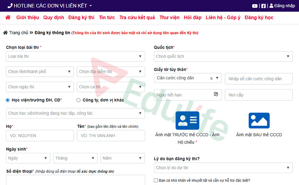Open the Hỏi đáp menu item
Viewport: 299px width, 185px height.
pos(192,18)
